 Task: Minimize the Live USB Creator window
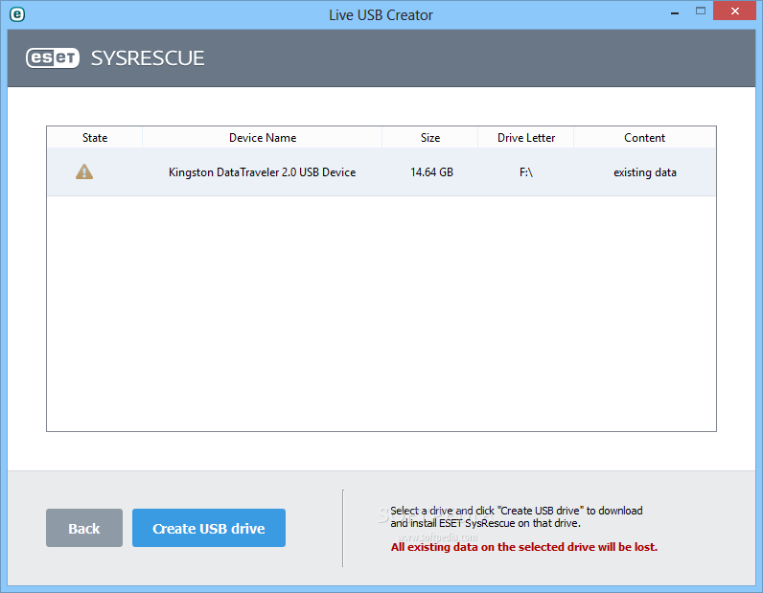click(675, 12)
